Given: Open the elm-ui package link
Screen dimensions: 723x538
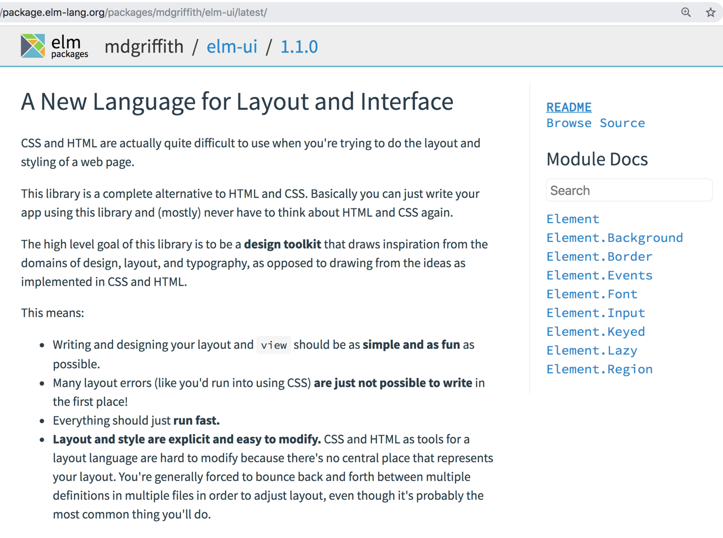Looking at the screenshot, I should (232, 47).
